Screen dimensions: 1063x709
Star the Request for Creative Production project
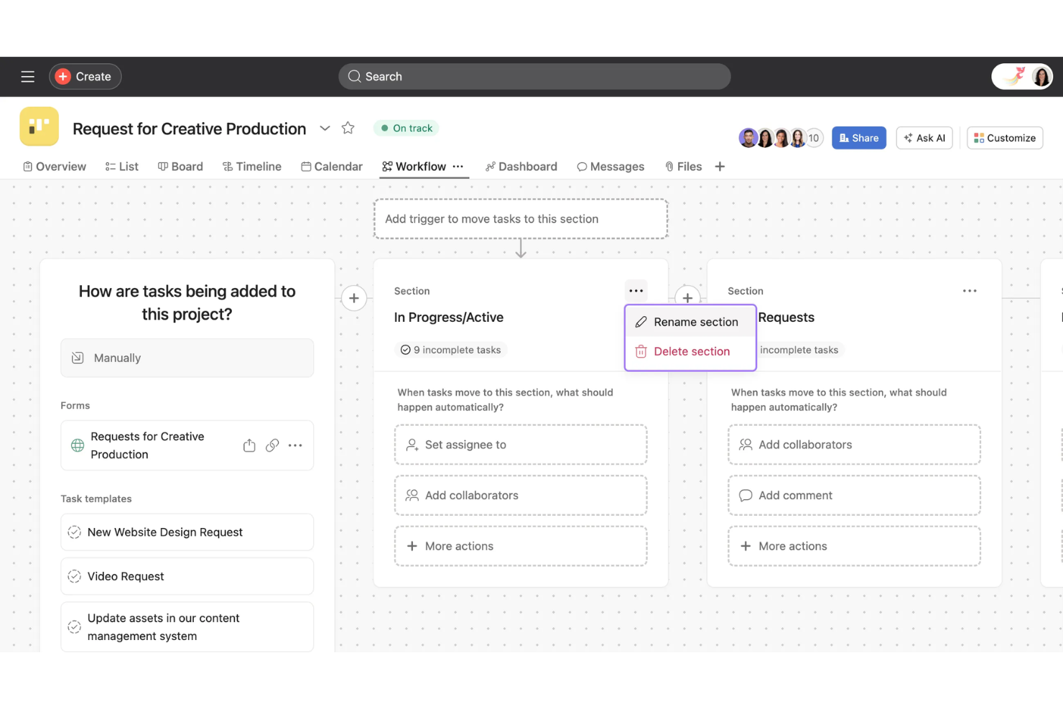point(348,128)
